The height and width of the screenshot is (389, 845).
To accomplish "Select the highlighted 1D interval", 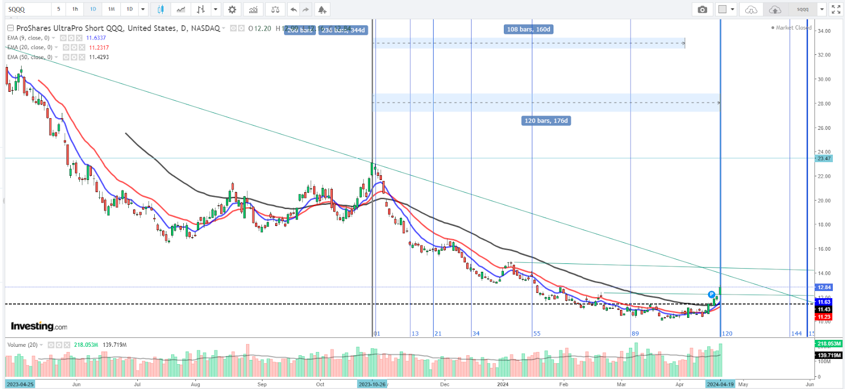I will 93,10.
